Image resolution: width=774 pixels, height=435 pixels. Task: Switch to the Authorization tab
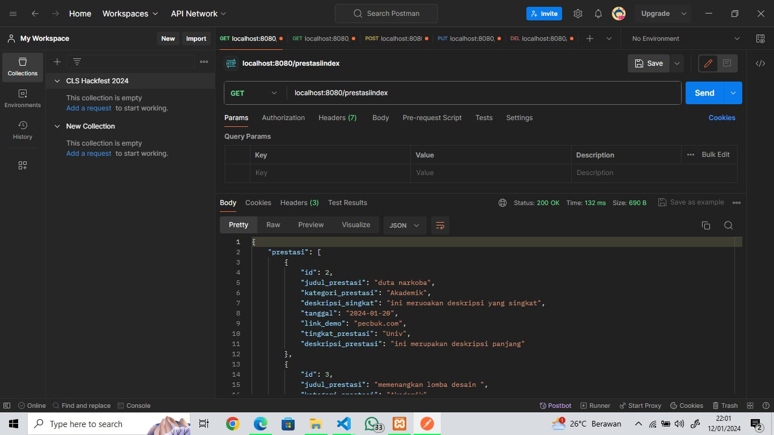283,118
